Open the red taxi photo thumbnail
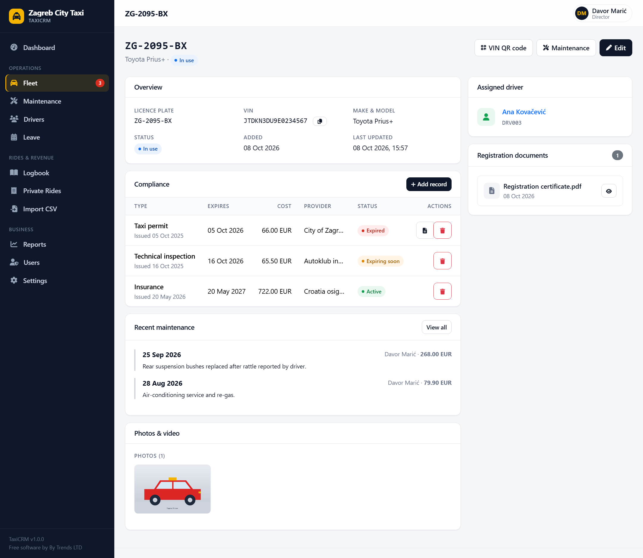The width and height of the screenshot is (643, 558). [172, 489]
